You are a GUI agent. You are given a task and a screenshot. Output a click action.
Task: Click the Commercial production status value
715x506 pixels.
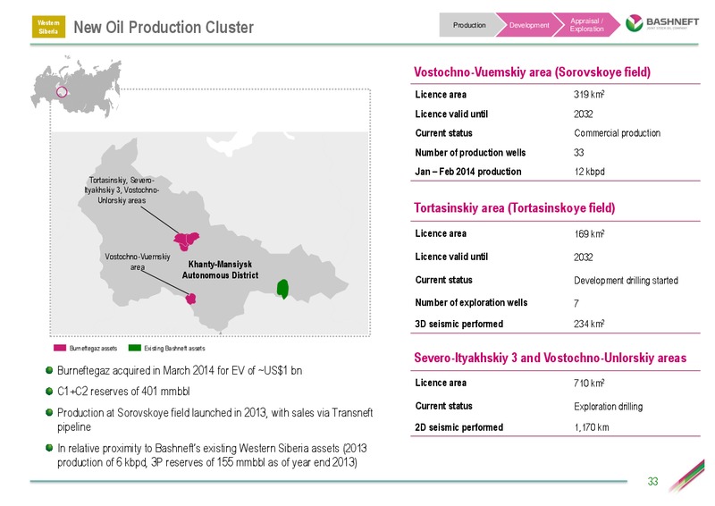[617, 133]
